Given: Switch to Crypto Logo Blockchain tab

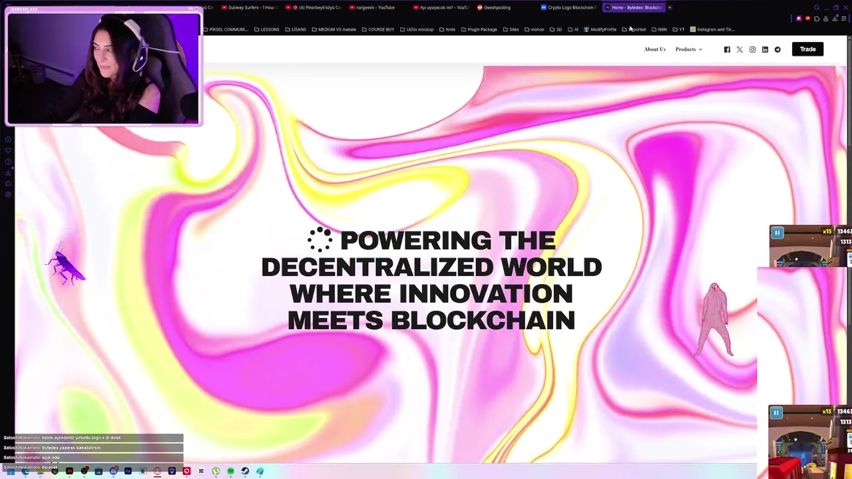Looking at the screenshot, I should click(x=569, y=7).
